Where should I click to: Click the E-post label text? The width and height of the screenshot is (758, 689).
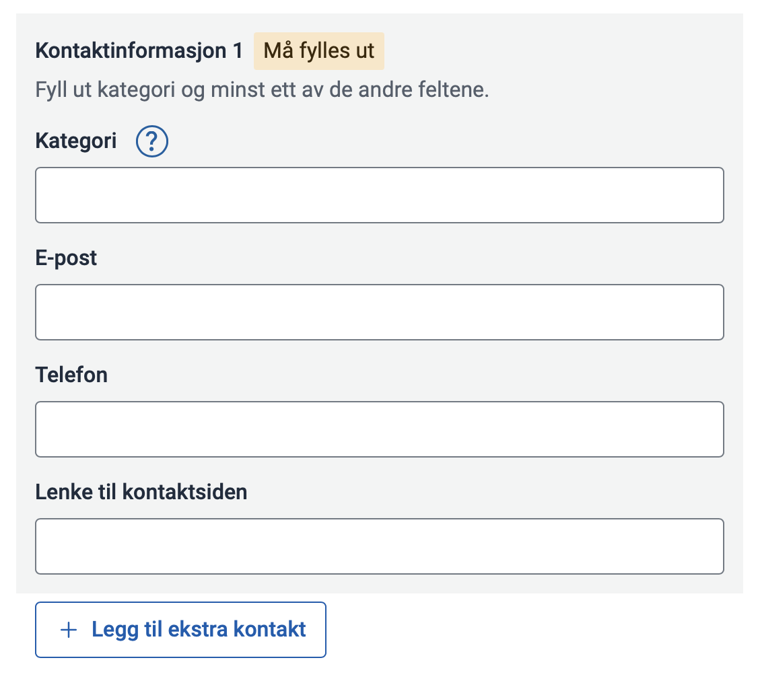[66, 258]
